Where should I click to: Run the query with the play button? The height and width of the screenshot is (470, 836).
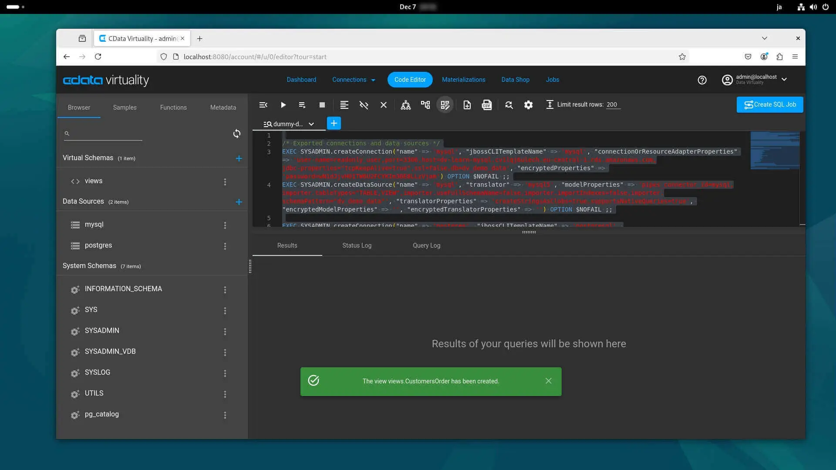(283, 105)
